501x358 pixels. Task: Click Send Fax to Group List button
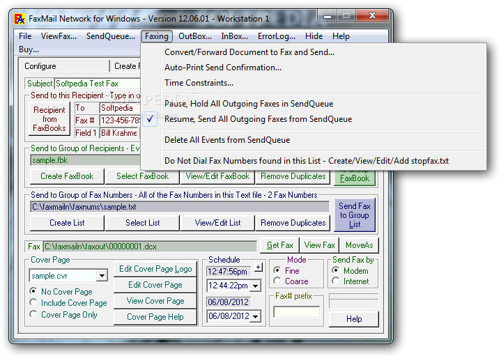point(355,215)
